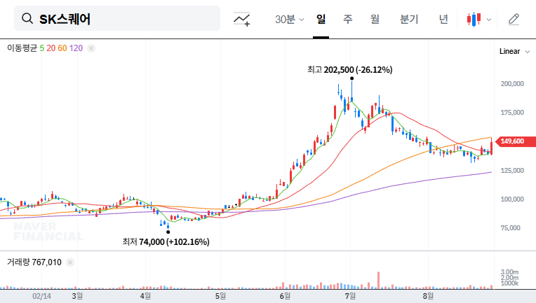536x303 pixels.
Task: Expand the 30분 interval dropdown
Action: point(290,19)
